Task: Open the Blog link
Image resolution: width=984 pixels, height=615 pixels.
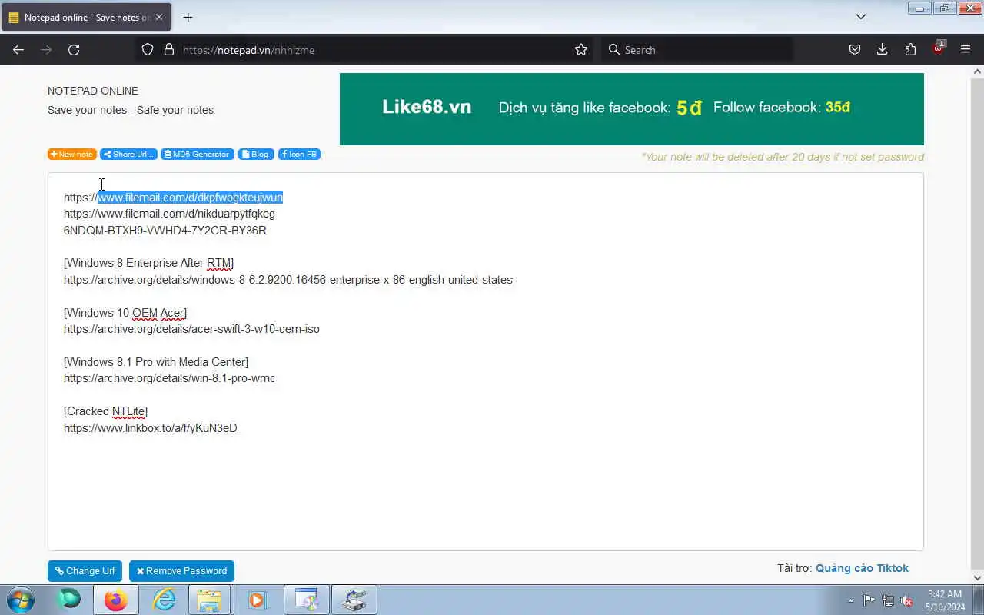Action: pos(256,154)
